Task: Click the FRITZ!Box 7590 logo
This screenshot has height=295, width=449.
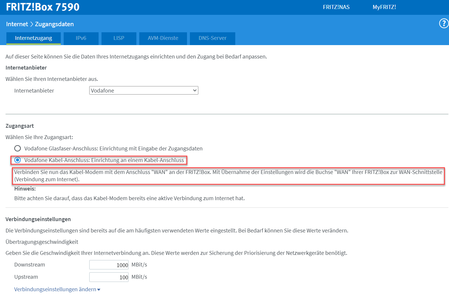Action: click(x=43, y=7)
